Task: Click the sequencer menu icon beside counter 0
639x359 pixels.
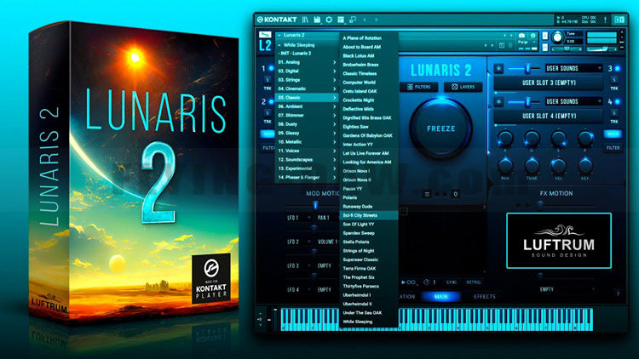Action: tap(427, 194)
